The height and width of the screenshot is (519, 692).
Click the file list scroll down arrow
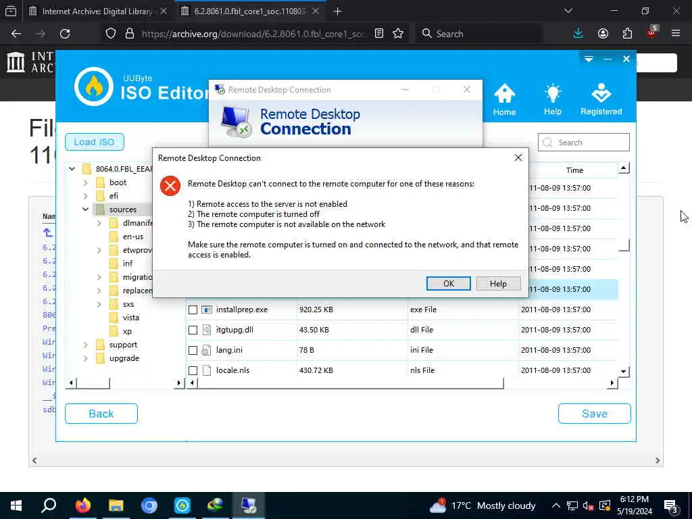click(x=623, y=371)
